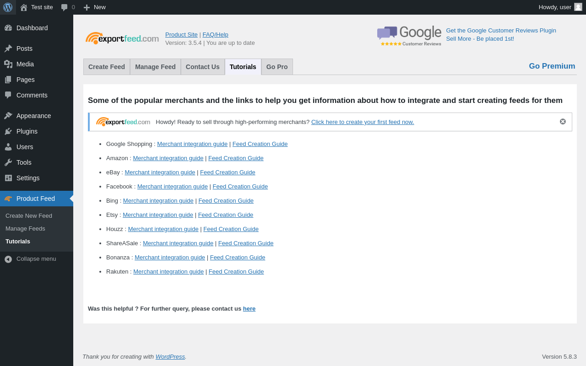Open ShareASale Feed Creation Guide

246,243
